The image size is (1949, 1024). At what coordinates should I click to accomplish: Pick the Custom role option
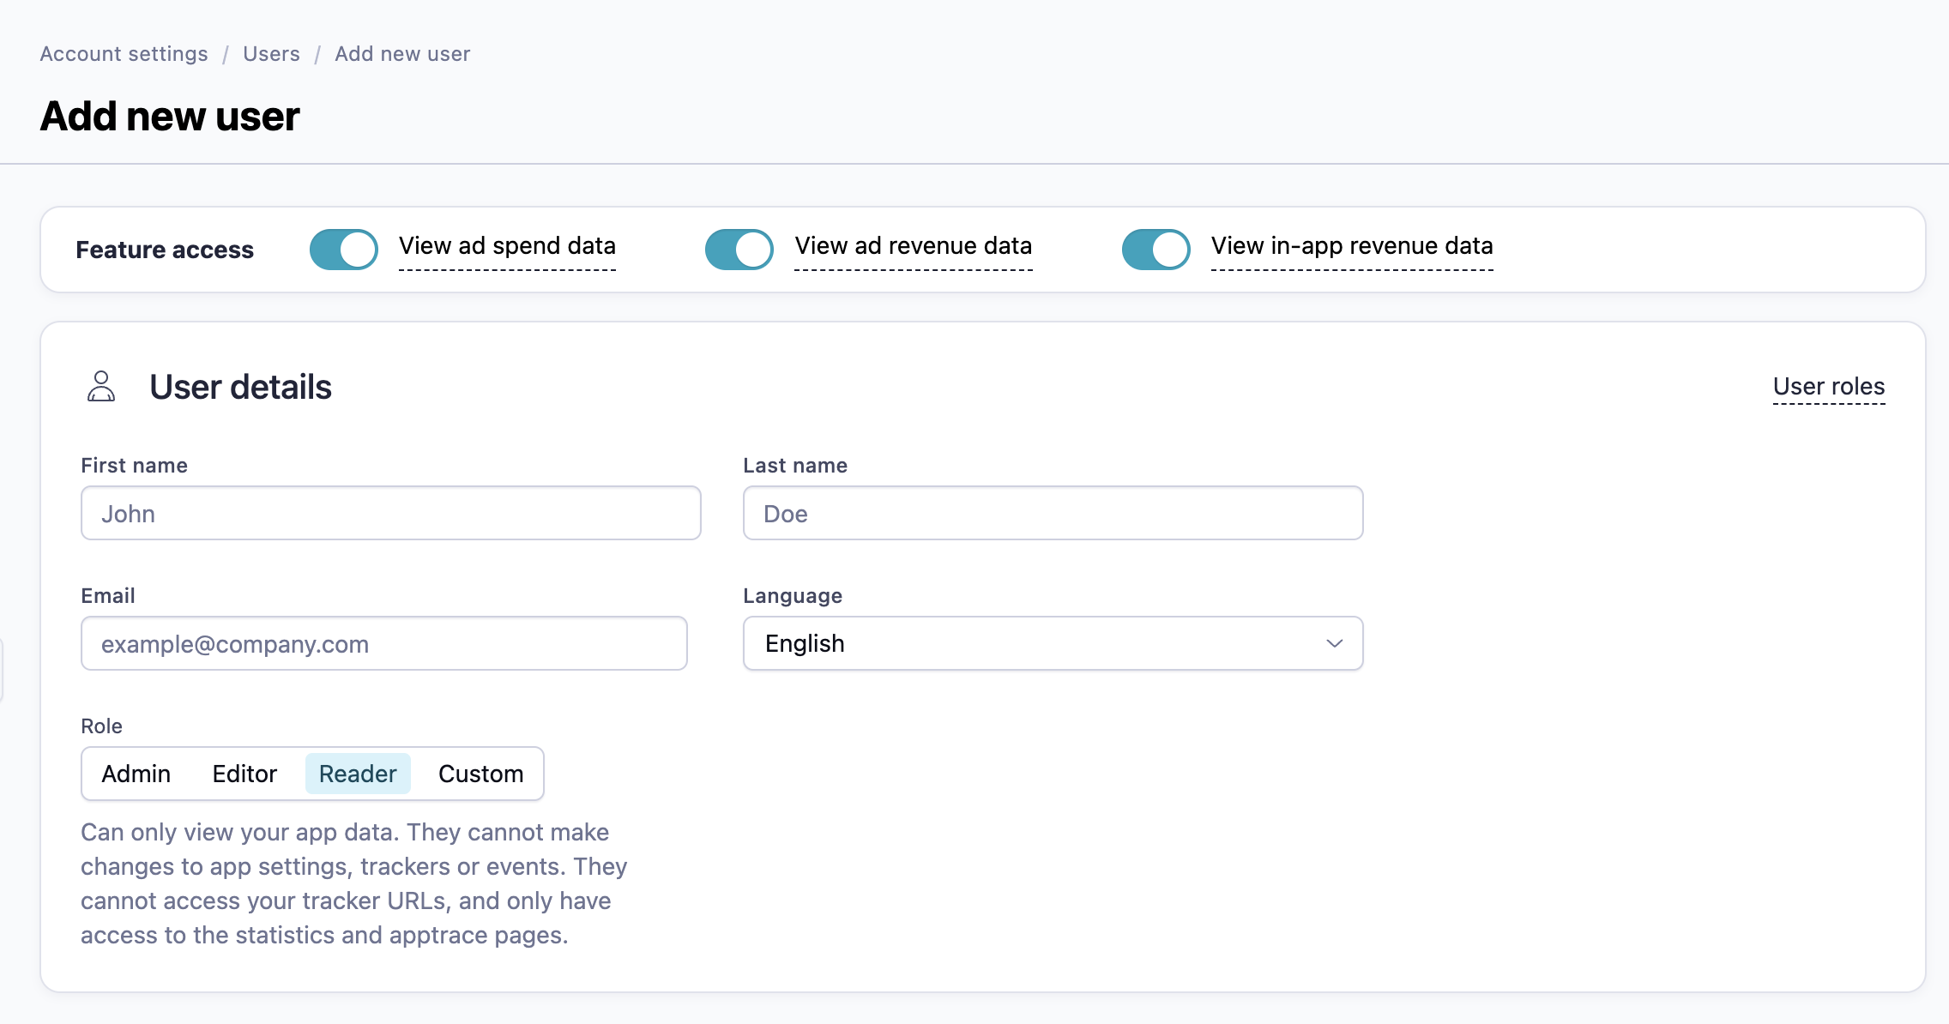click(480, 774)
